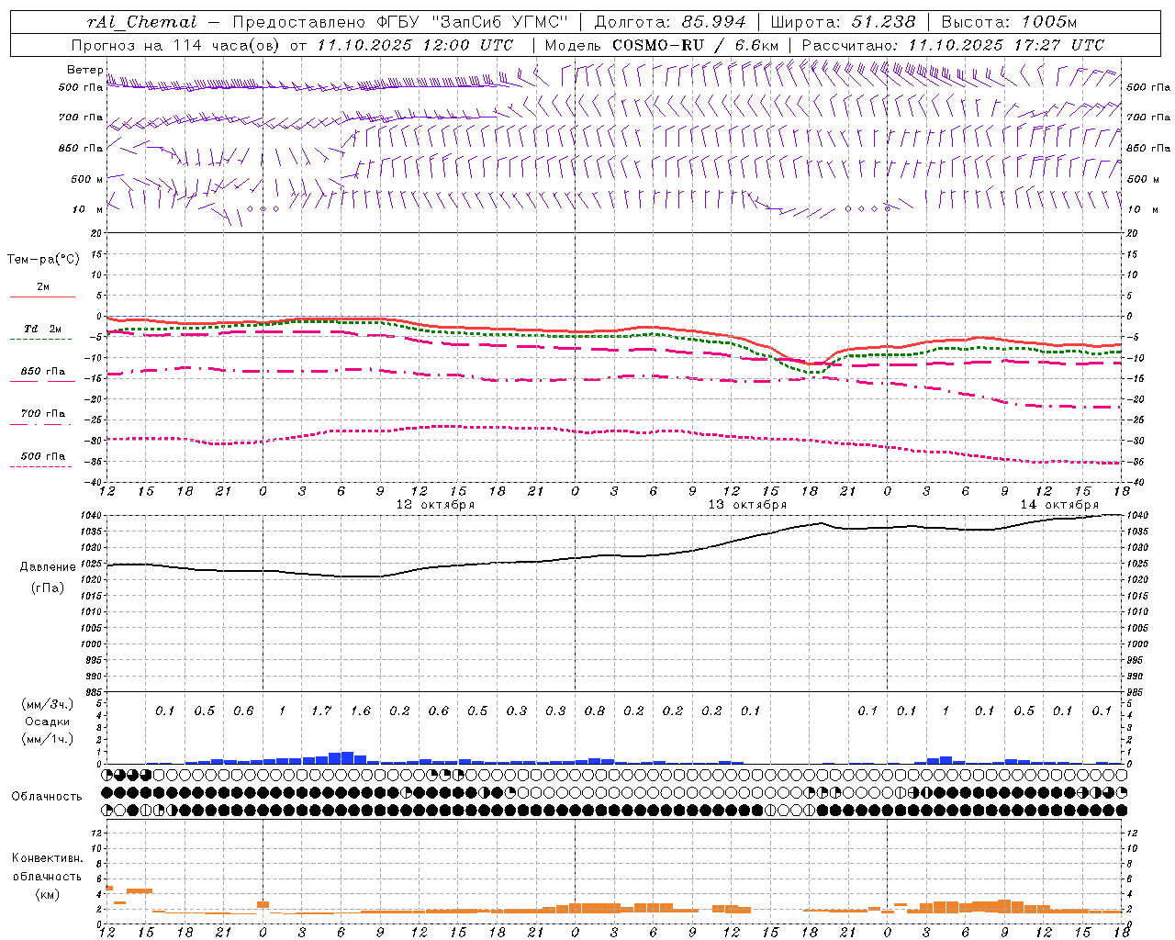Select the 'Td 2м' dew point legend entry
1175x940 pixels.
[43, 329]
